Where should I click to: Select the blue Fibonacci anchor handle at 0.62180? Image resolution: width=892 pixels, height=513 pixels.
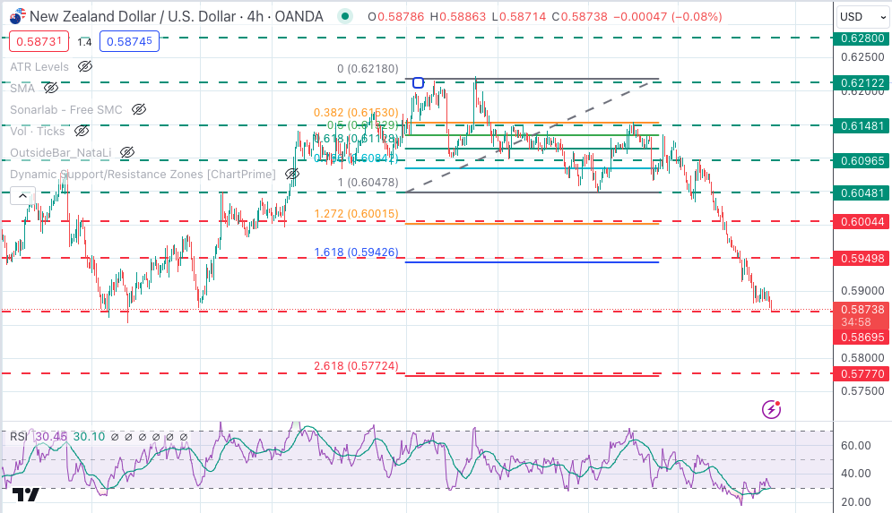pyautogui.click(x=419, y=82)
